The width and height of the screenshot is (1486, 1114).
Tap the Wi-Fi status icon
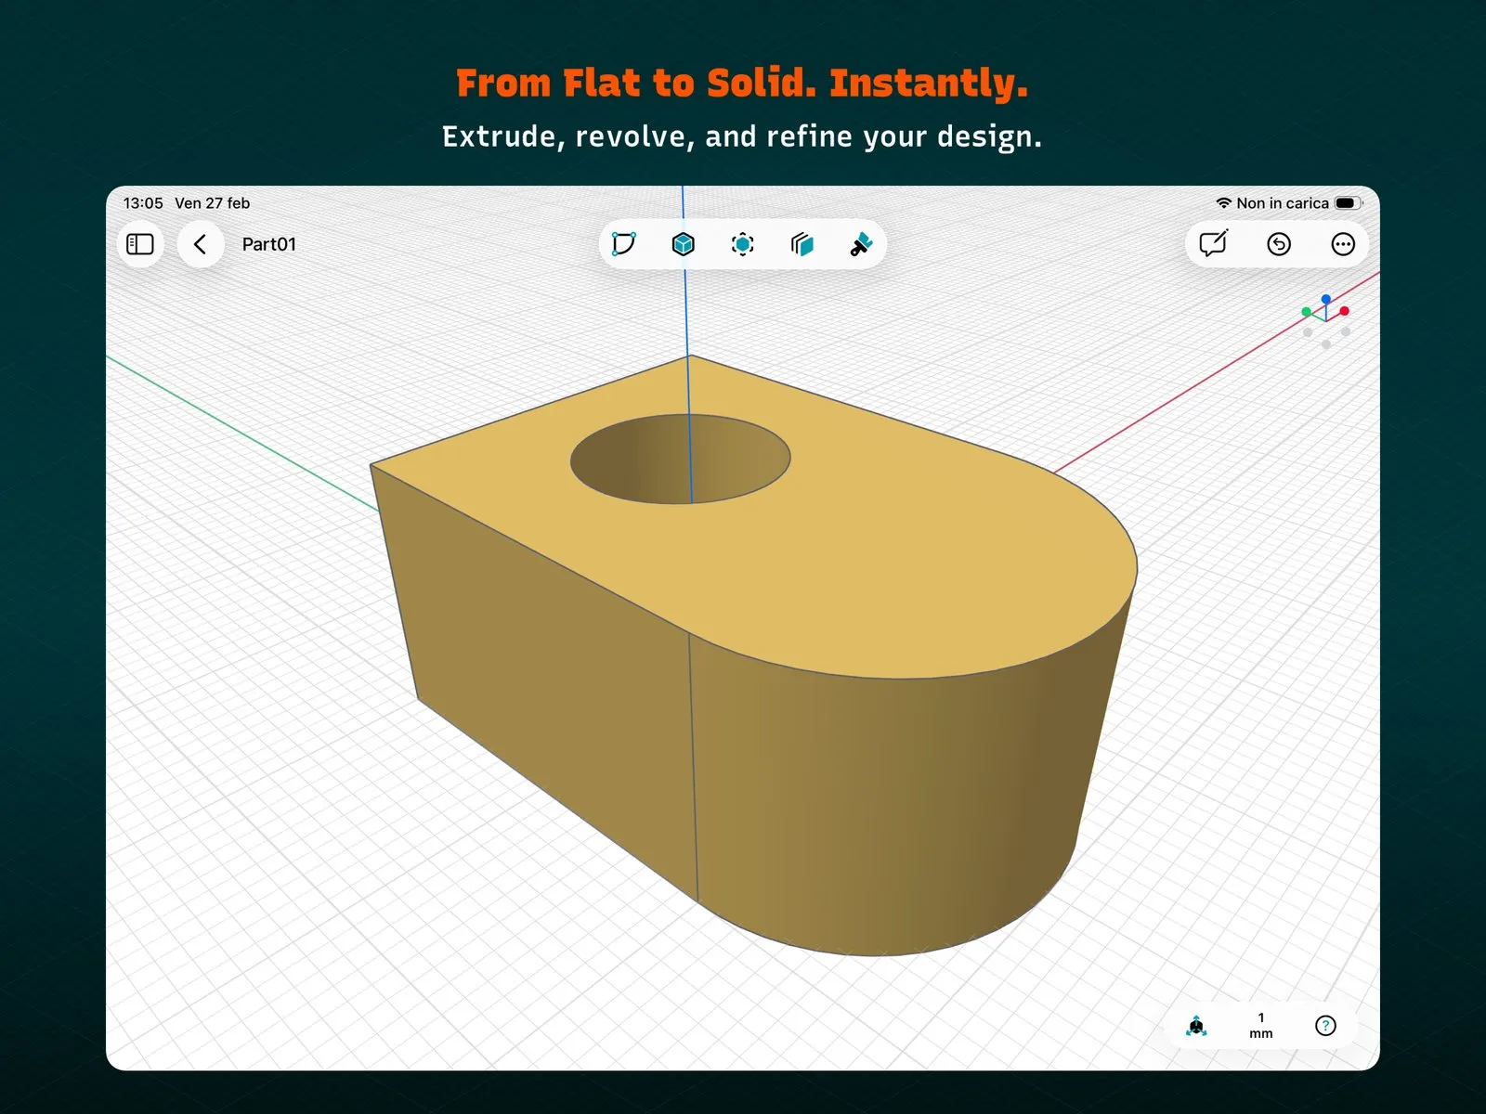pos(1223,203)
